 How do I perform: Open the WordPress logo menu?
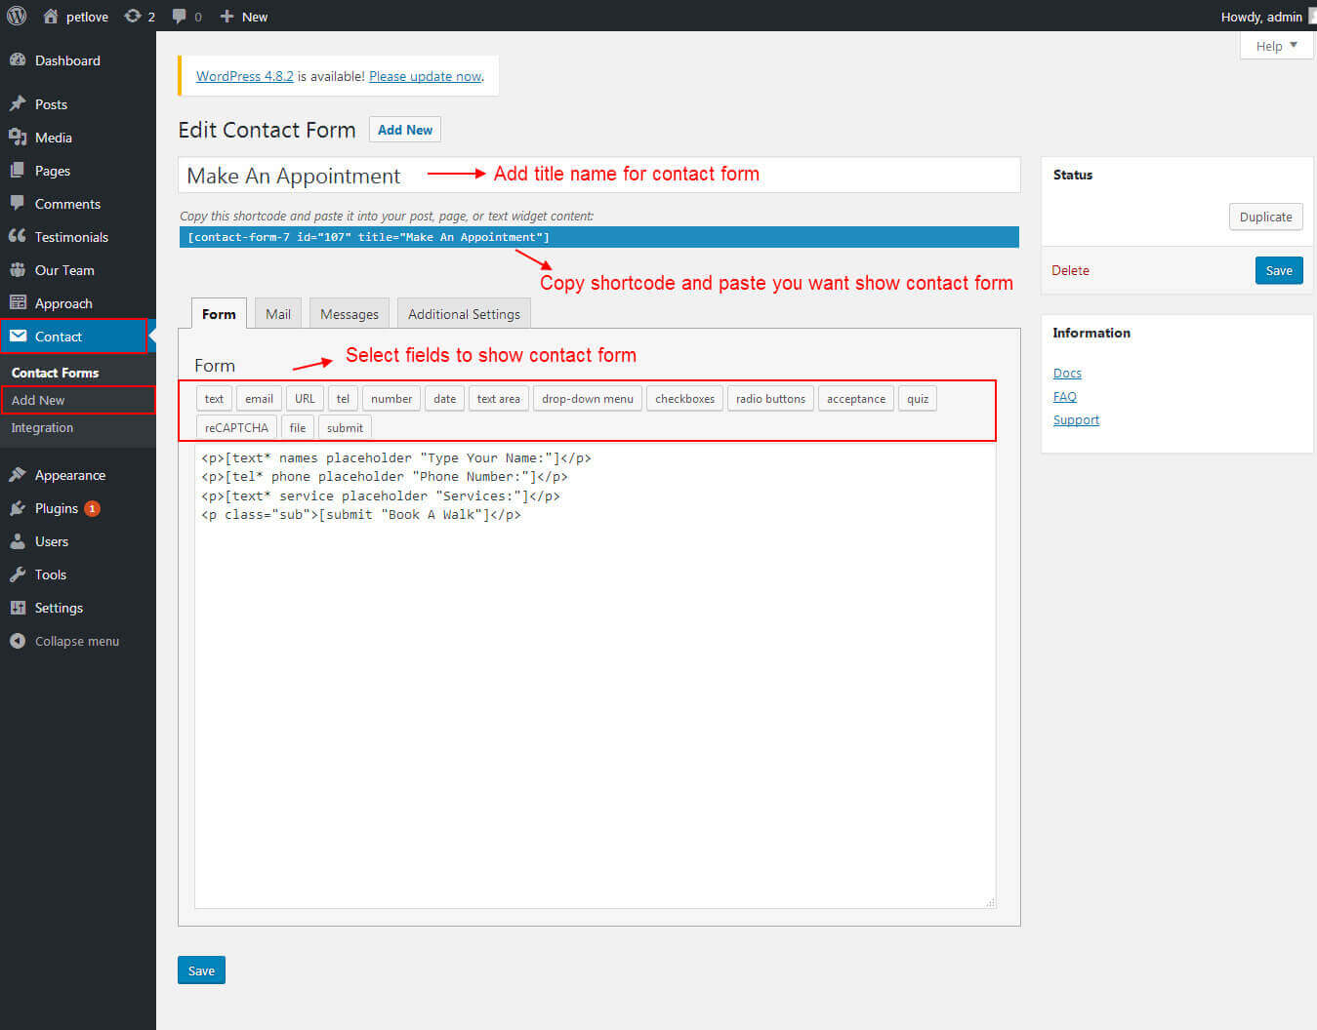17,16
